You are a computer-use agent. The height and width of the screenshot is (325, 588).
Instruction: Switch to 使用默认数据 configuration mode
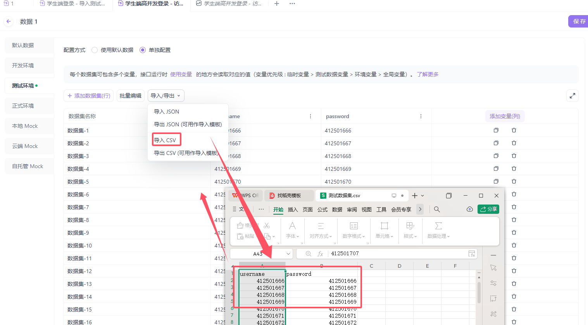click(95, 50)
